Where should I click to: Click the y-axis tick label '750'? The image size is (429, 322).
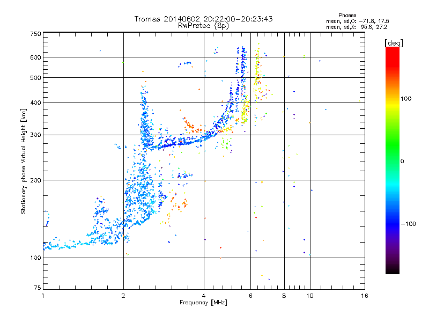point(36,34)
